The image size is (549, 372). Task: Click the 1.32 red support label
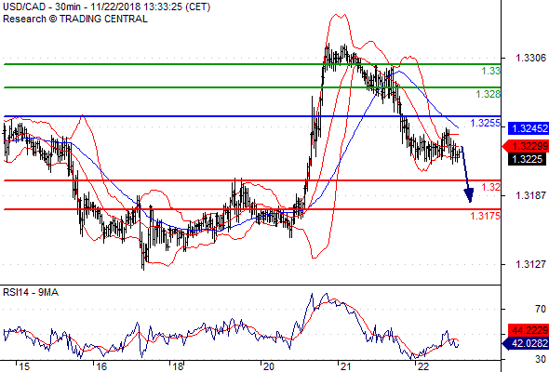point(491,187)
